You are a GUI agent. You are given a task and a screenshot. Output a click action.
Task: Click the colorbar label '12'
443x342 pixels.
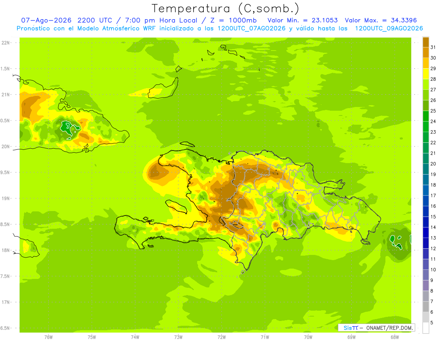tap(433, 248)
